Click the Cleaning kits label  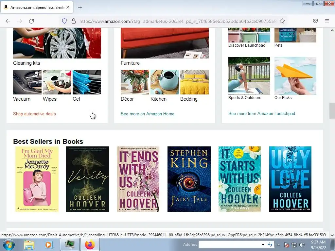tap(27, 63)
